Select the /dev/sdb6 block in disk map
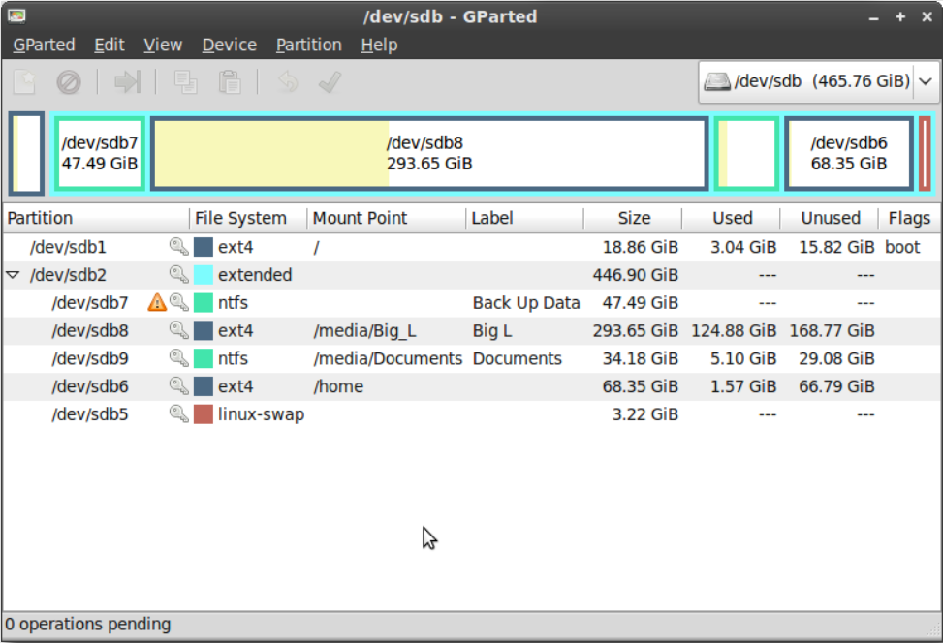 (848, 153)
